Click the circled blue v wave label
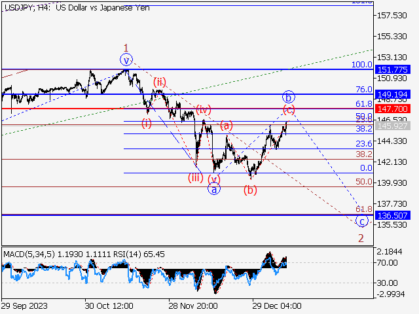419x314 pixels. coord(126,60)
